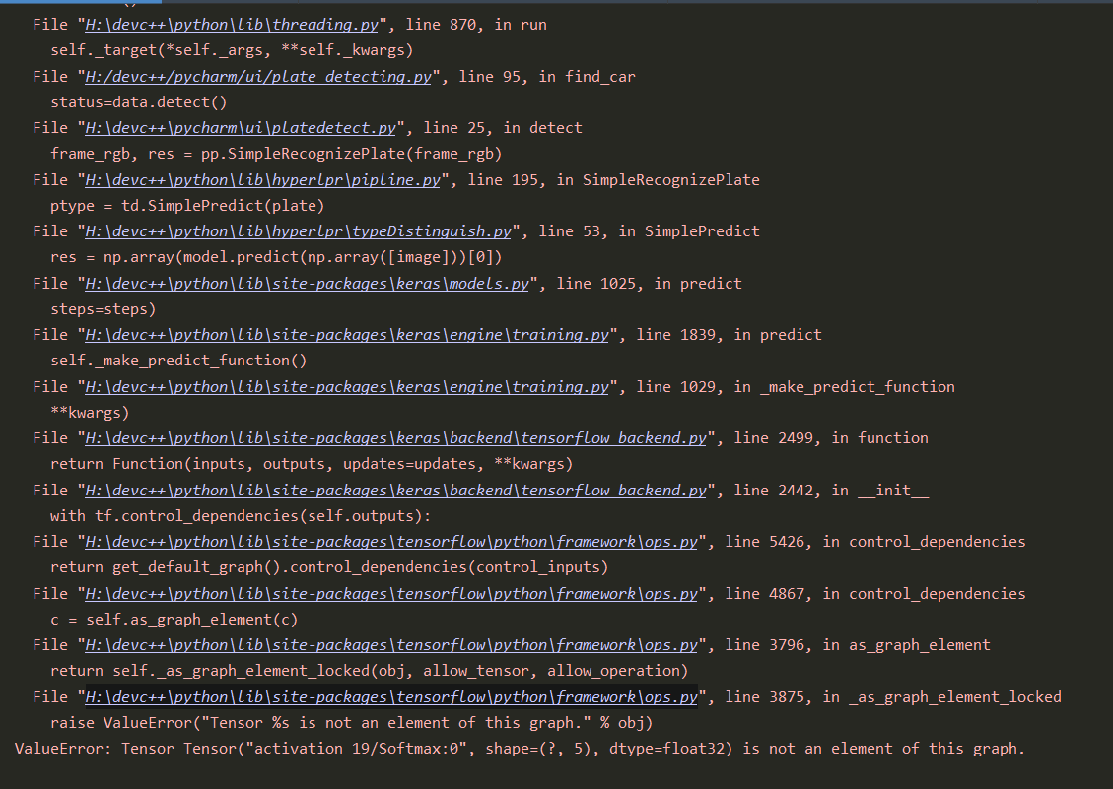The height and width of the screenshot is (789, 1113).
Task: Click the text 'line 1029, in _make_predict_function'
Action: pyautogui.click(x=795, y=387)
